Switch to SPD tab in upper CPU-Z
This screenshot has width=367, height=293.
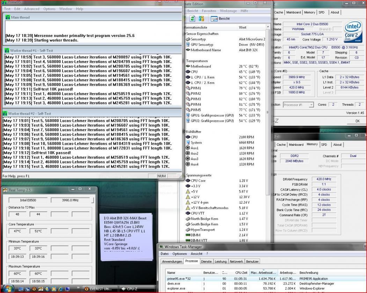[x=322, y=13]
